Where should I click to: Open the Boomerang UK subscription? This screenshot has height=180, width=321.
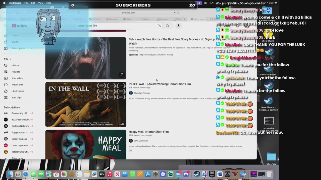pyautogui.click(x=19, y=113)
